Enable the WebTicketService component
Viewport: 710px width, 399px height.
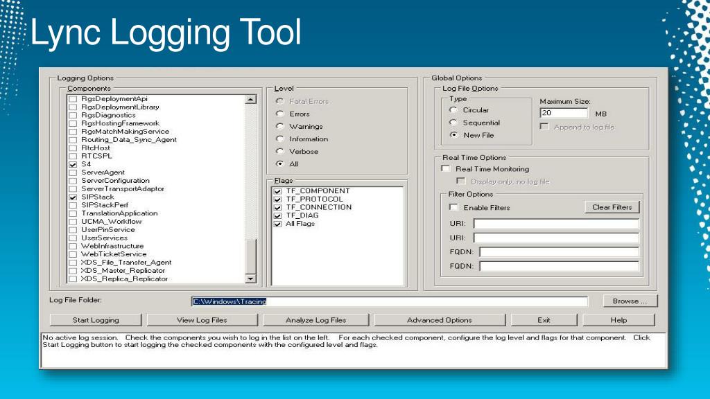tap(73, 254)
